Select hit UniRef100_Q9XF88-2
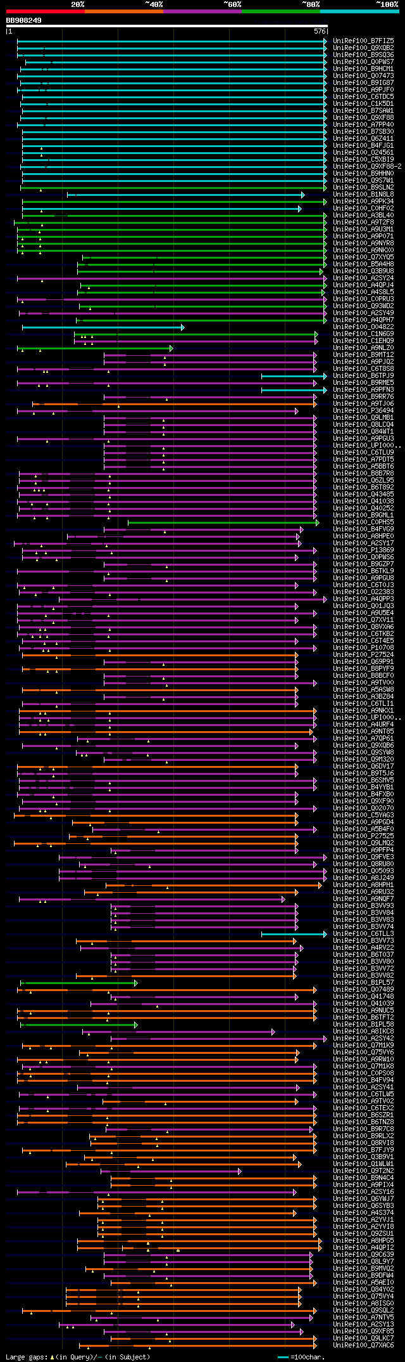405x1362 pixels. click(x=367, y=166)
